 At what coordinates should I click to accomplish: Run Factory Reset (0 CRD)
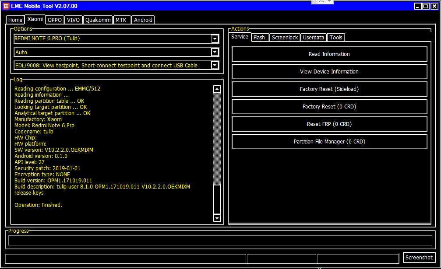click(x=329, y=106)
